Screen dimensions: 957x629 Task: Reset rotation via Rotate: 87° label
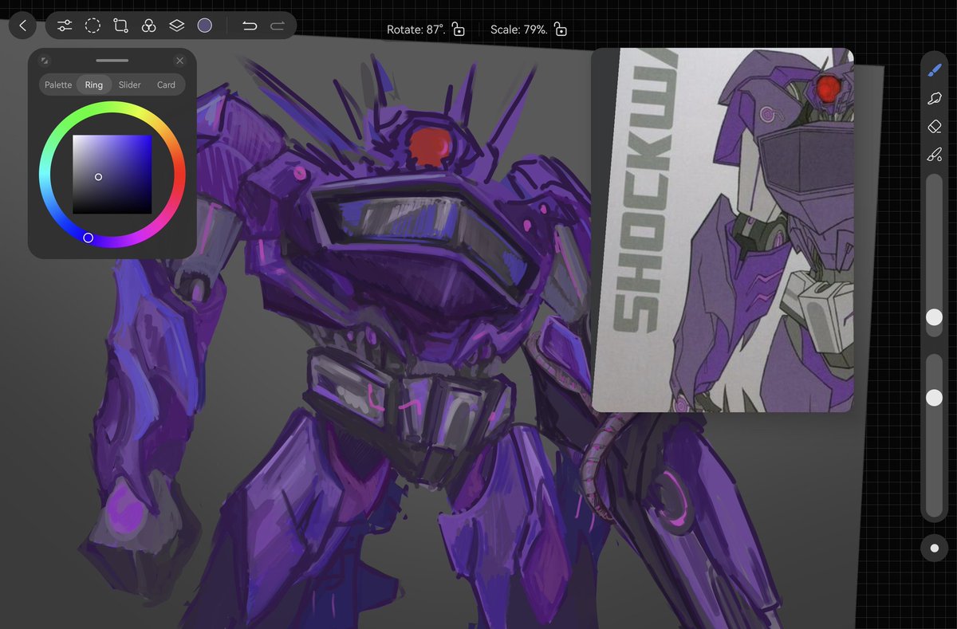[x=415, y=29]
